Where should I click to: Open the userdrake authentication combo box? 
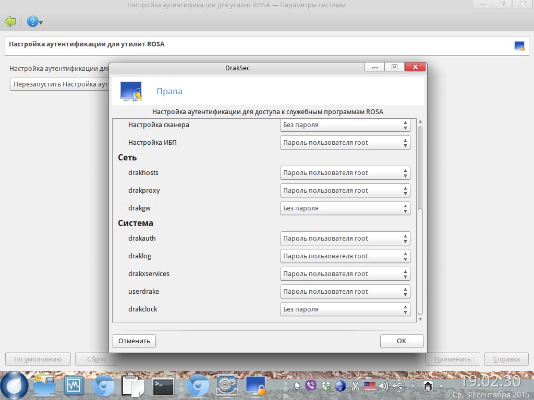345,292
